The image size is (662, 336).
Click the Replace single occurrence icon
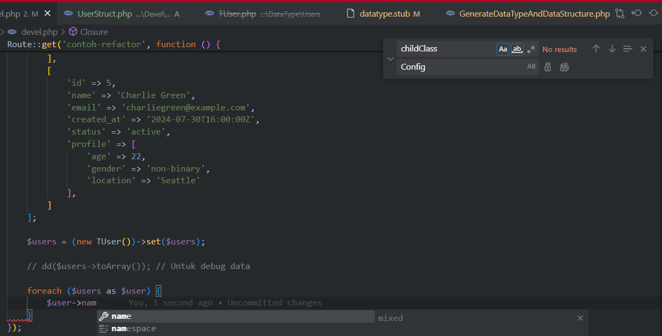click(548, 67)
